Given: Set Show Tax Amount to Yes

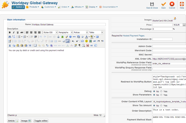Looking at the screenshot, I should [x=161, y=105].
